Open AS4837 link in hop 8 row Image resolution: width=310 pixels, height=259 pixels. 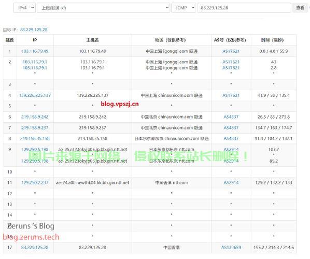[231, 138]
